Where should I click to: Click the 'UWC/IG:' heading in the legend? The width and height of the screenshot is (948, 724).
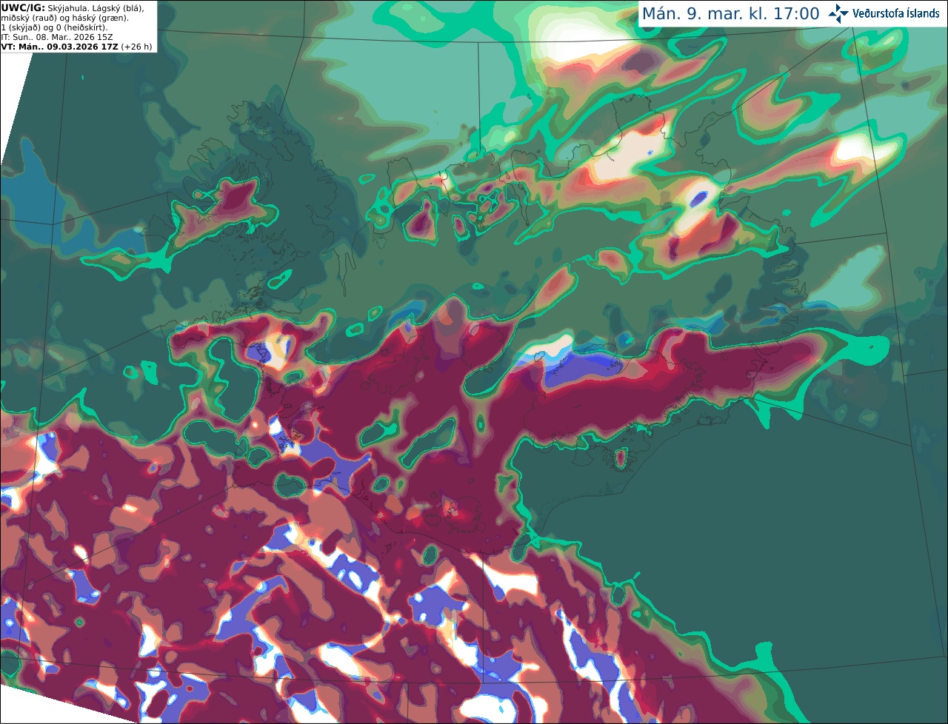[23, 7]
